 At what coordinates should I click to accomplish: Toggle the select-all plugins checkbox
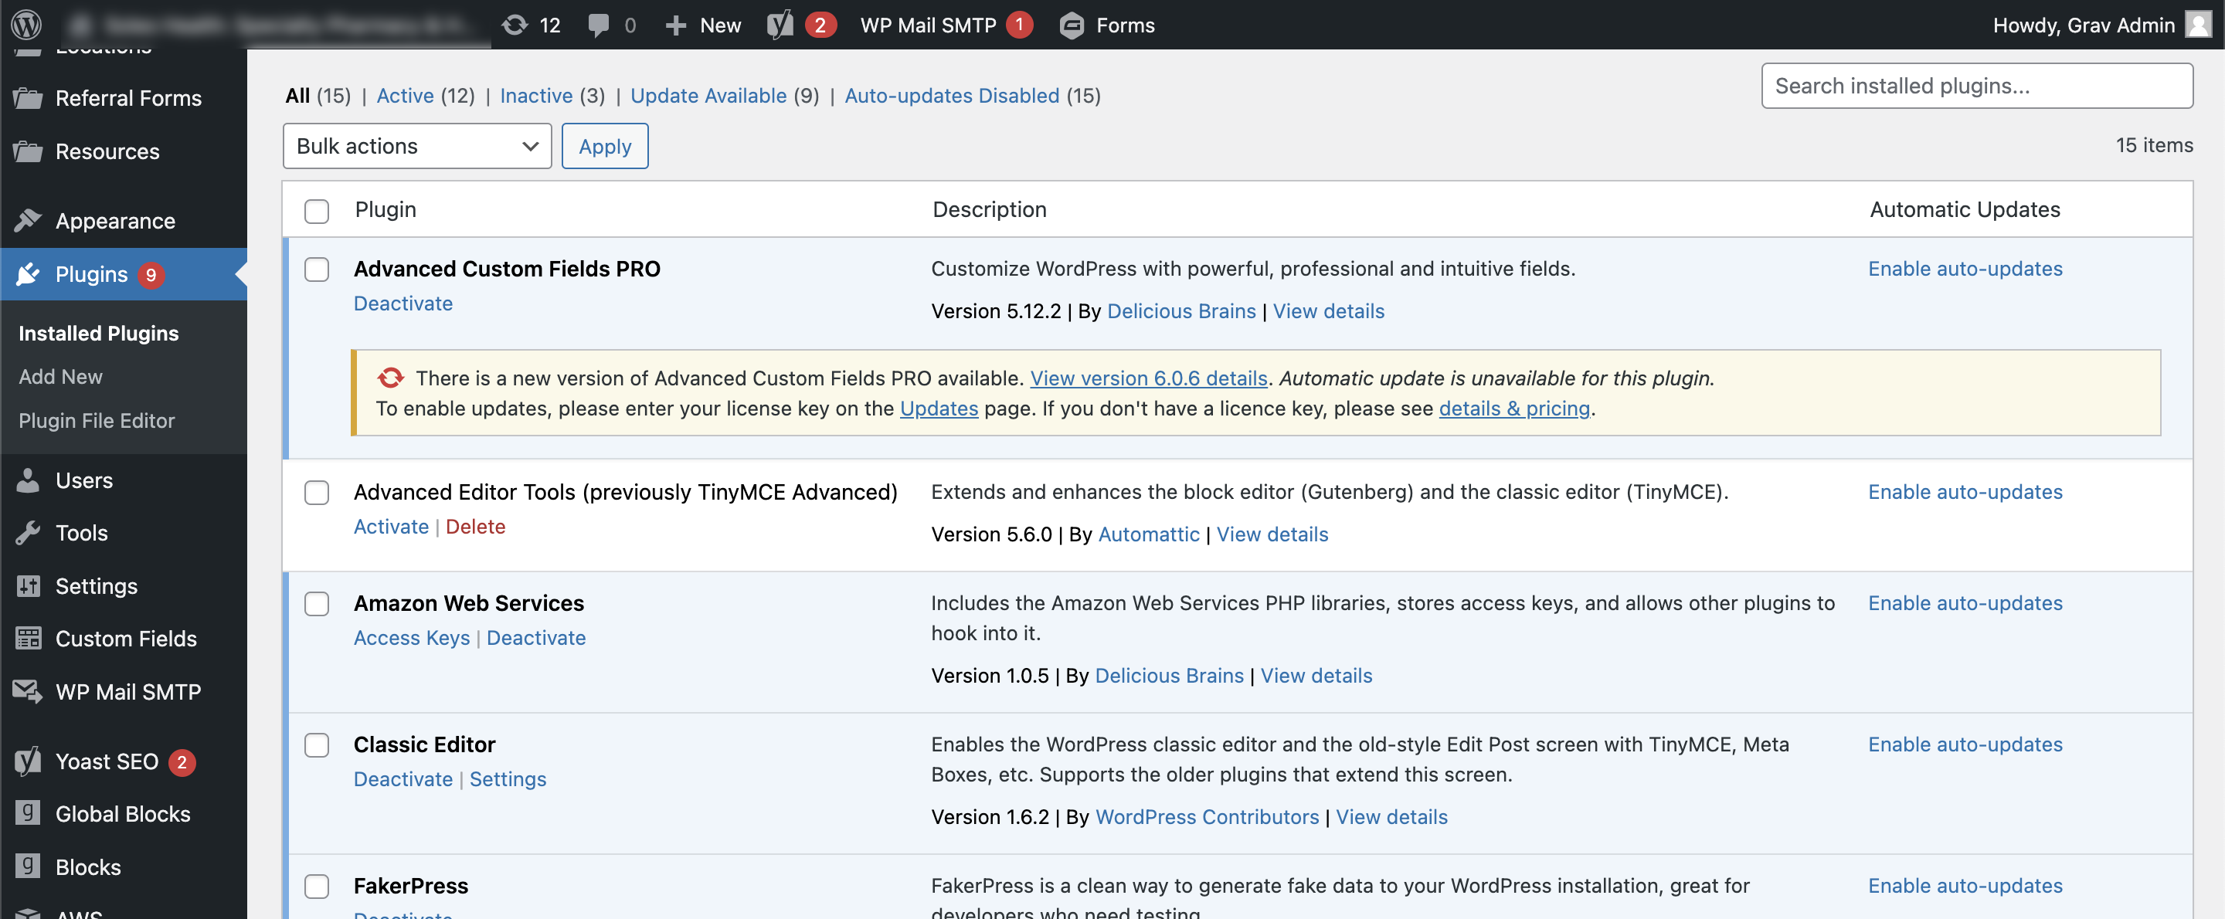click(316, 211)
